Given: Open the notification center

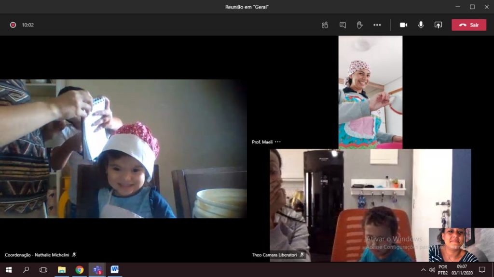Looking at the screenshot, I should tap(481, 270).
